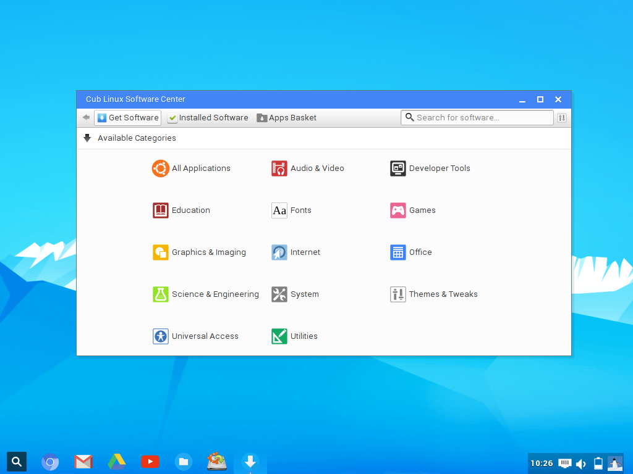Click the "Education" label

coord(191,210)
